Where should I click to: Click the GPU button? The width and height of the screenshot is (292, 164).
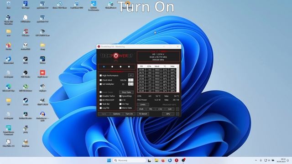(168, 114)
